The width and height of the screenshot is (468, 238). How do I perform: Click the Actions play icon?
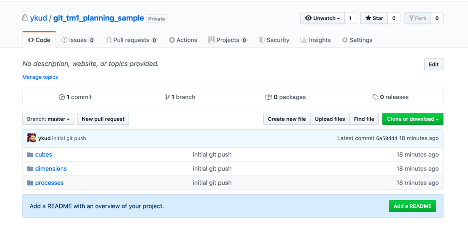(171, 40)
